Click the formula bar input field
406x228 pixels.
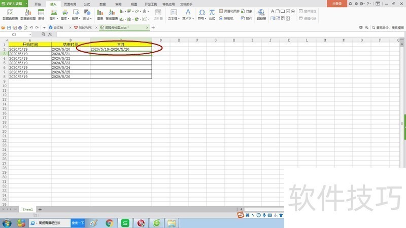click(x=203, y=34)
